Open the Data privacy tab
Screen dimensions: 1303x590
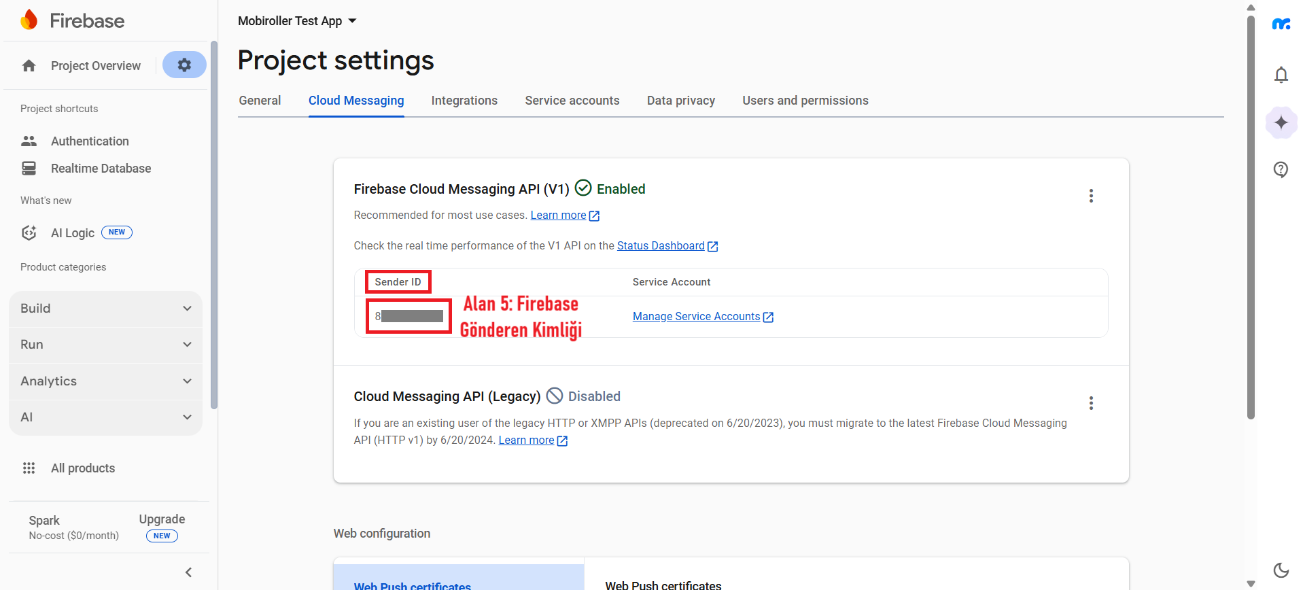click(x=681, y=101)
